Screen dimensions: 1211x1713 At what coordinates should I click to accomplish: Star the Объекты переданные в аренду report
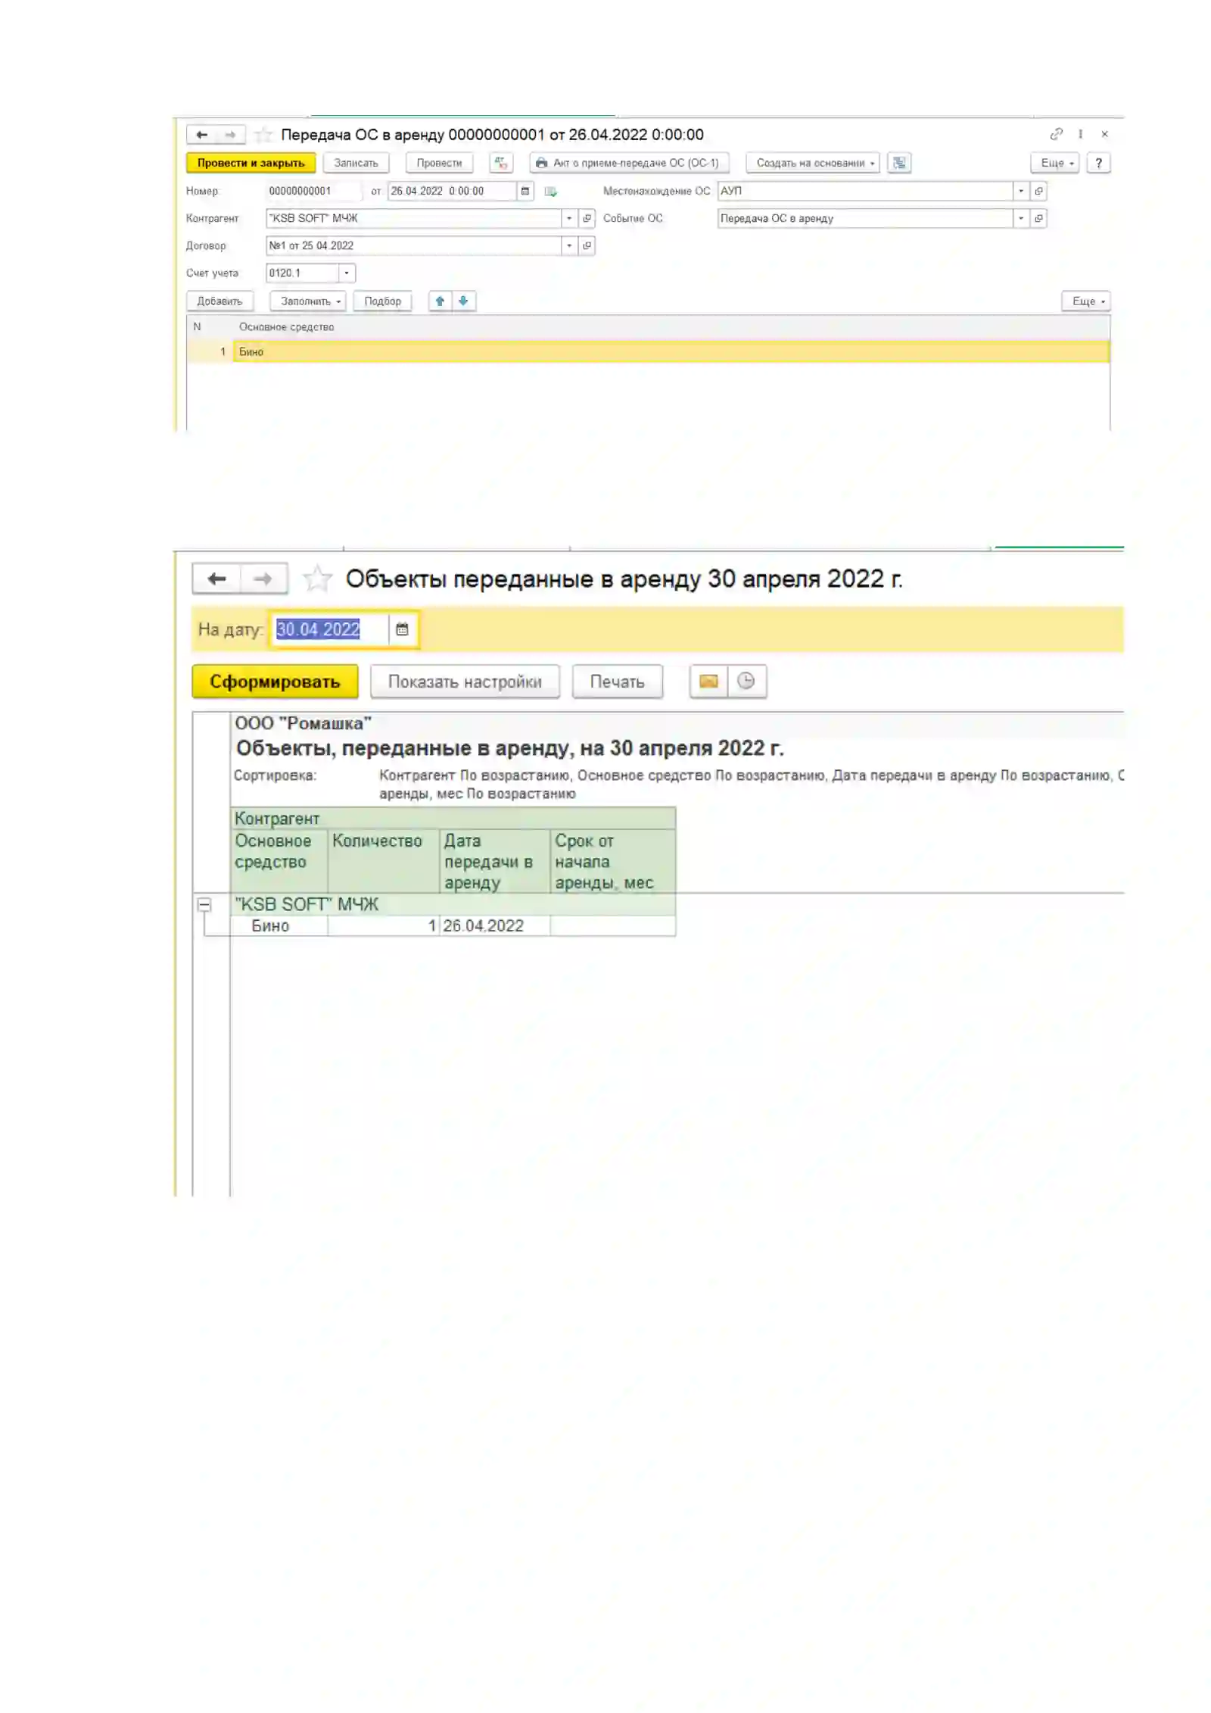click(x=317, y=579)
